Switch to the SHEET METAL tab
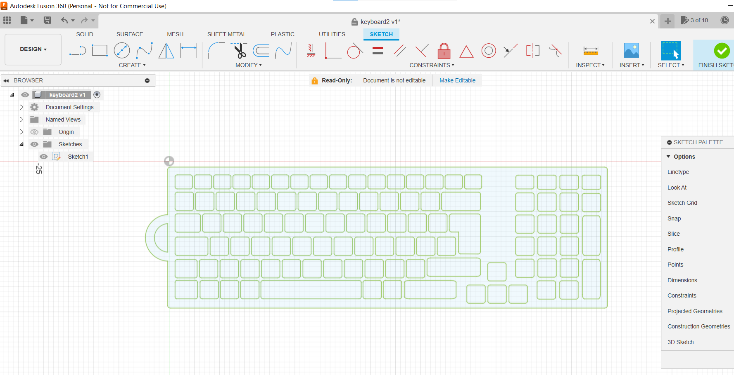Image resolution: width=734 pixels, height=375 pixels. 227,34
